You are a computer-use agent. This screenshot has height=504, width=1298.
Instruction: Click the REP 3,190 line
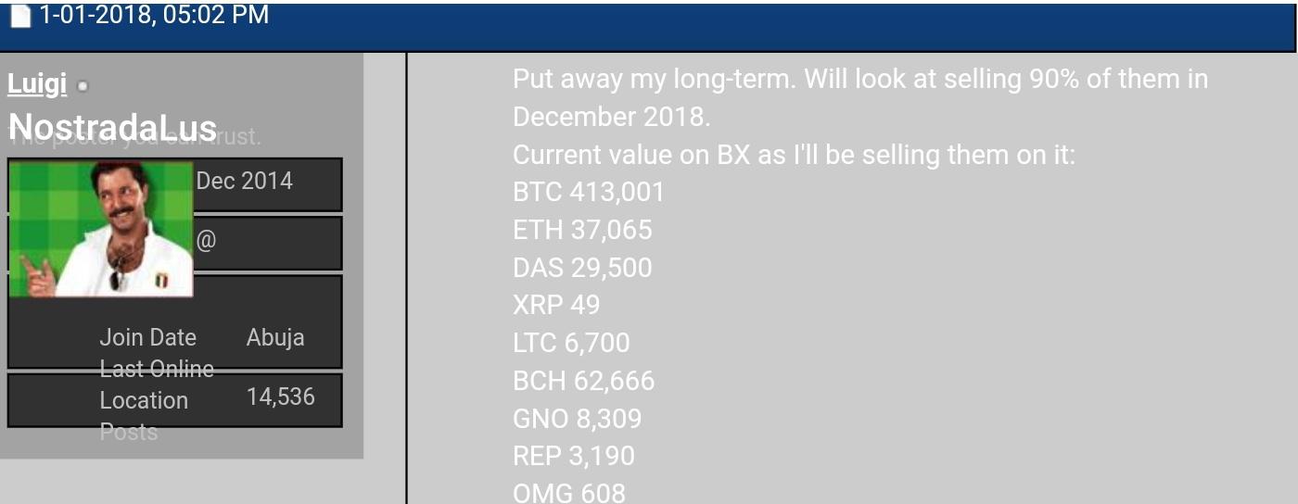coord(574,456)
